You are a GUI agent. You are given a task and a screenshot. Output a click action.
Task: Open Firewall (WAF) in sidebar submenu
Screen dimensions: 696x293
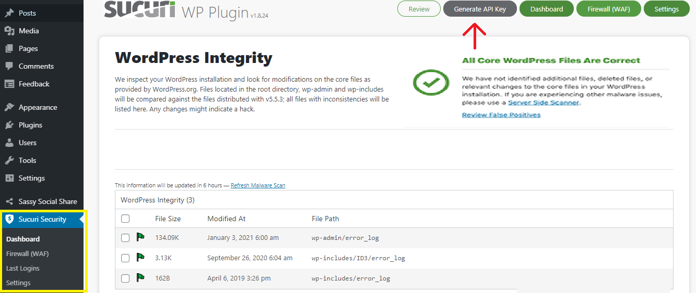(27, 253)
